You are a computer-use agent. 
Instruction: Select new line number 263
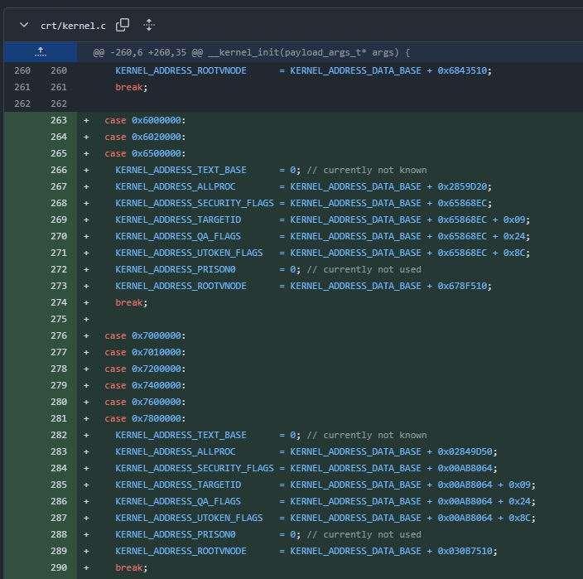click(59, 120)
